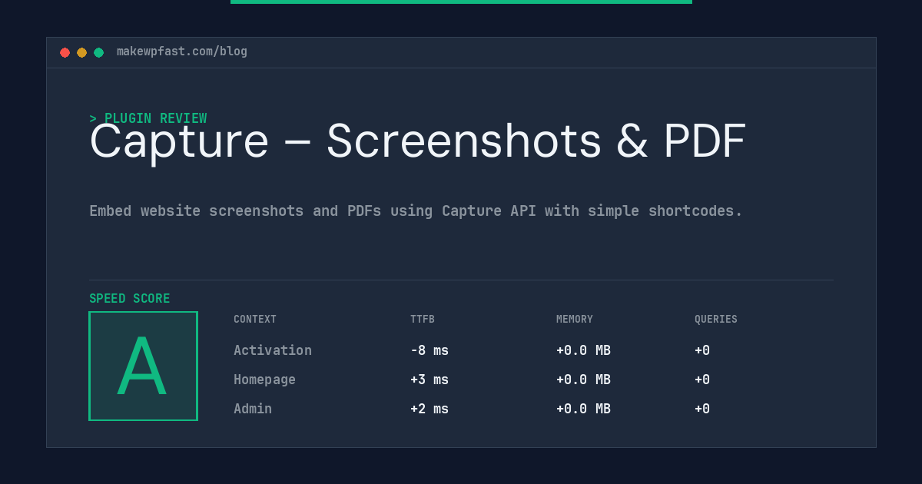Image resolution: width=922 pixels, height=484 pixels.
Task: Click the +3 ms TTFB value
Action: point(429,380)
